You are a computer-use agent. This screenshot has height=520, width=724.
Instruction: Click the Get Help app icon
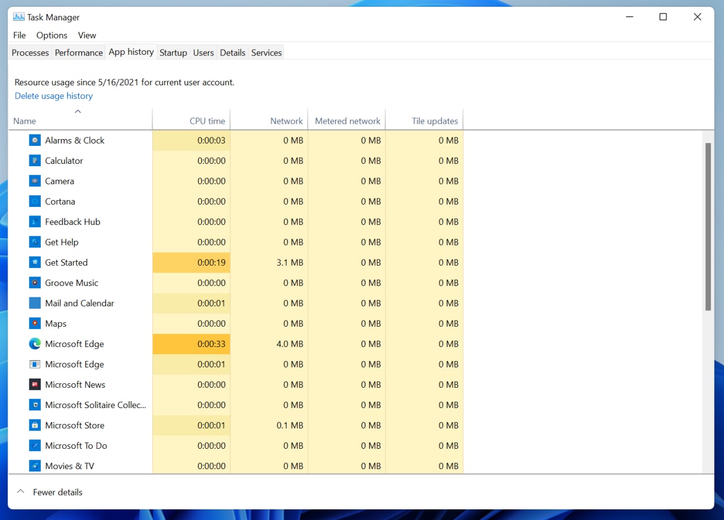35,242
